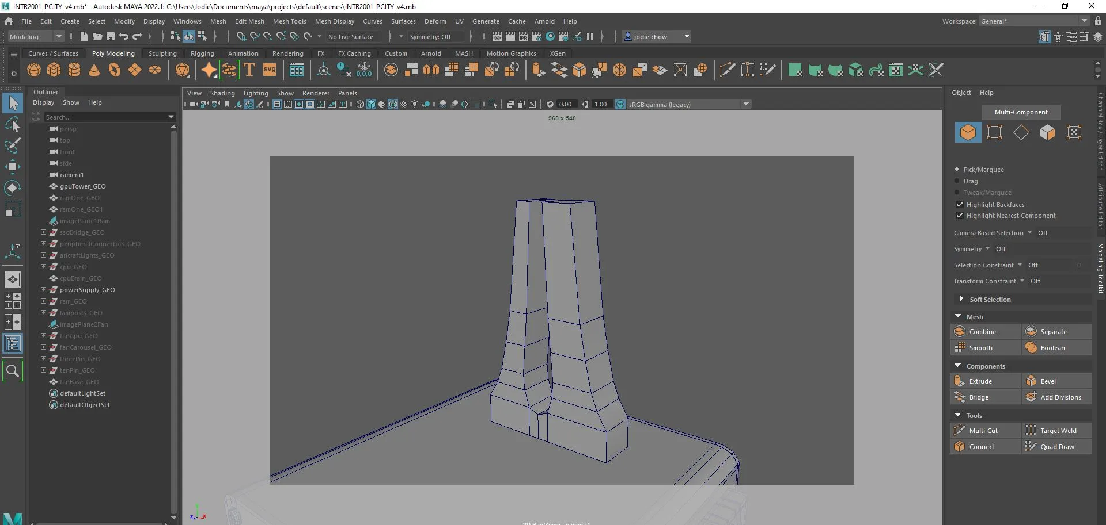
Task: Select Edge selection mode in Modeling Toolkit
Action: 1021,132
